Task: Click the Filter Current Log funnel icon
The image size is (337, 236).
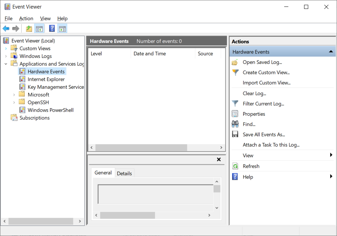Action: [235, 103]
